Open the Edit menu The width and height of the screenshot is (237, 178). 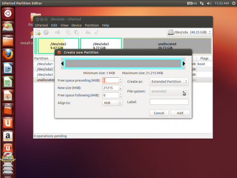pos(54,25)
